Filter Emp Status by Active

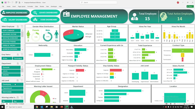(x=7, y=58)
